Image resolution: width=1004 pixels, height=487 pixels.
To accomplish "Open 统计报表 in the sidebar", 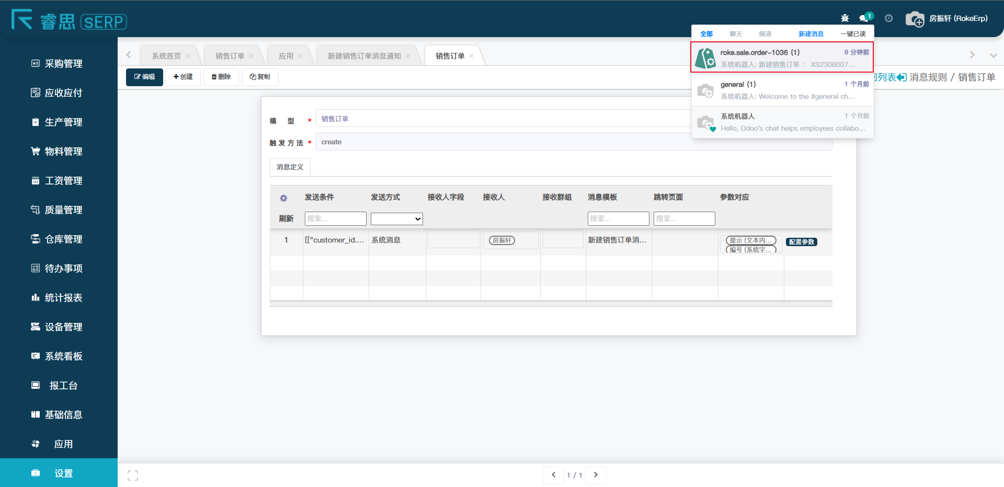I will pos(63,298).
